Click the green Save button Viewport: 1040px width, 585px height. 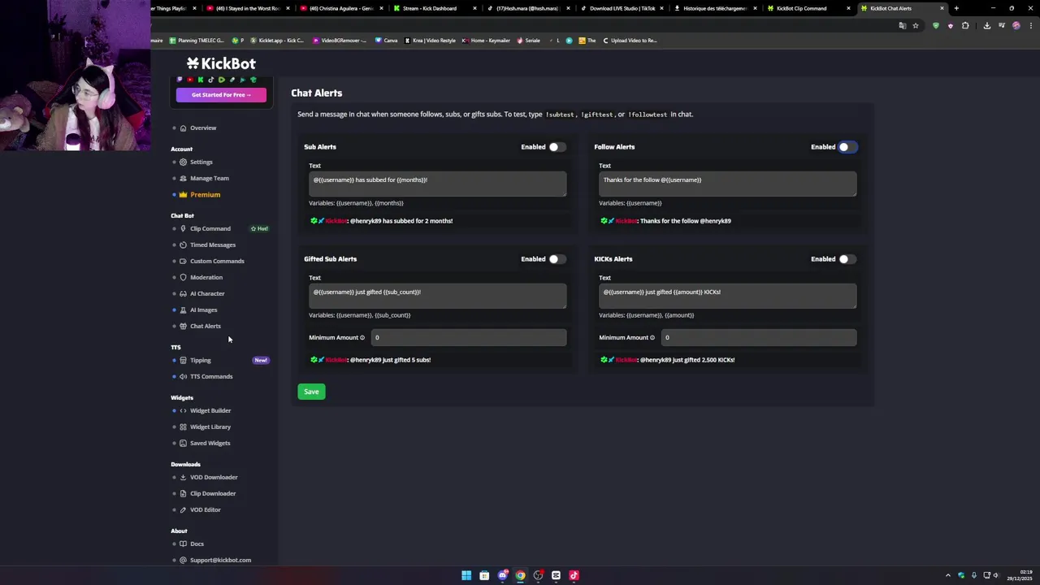click(x=311, y=392)
